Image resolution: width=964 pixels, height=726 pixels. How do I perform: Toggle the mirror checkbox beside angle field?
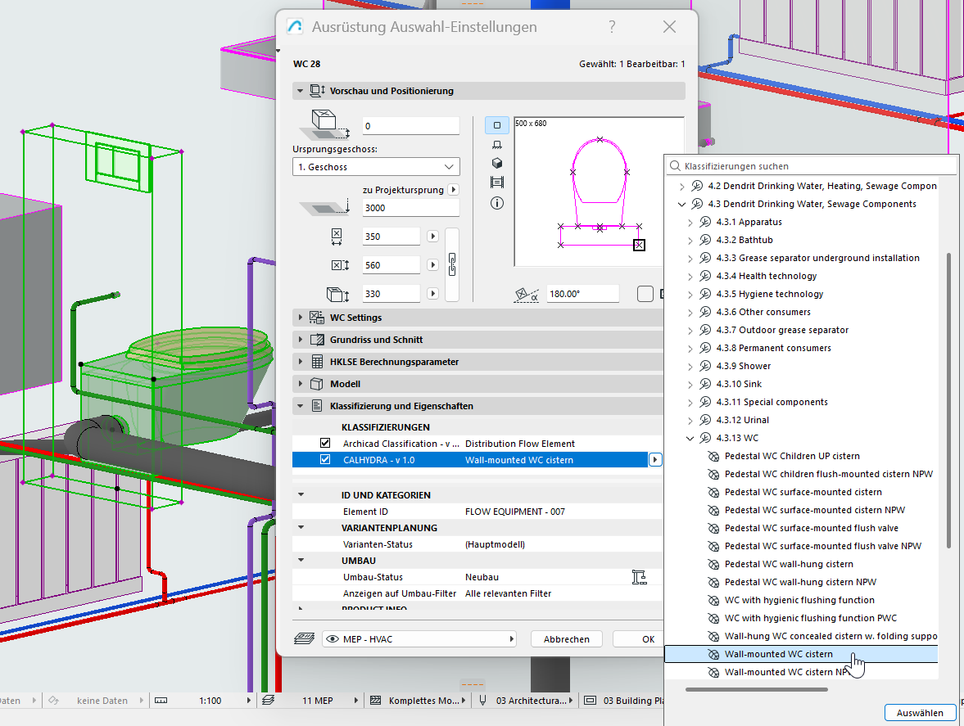tap(645, 294)
